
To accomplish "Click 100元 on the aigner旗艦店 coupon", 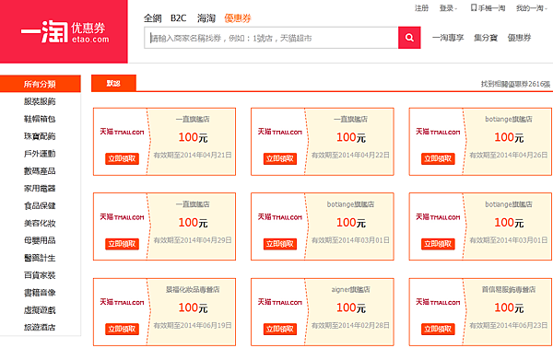I will [351, 307].
